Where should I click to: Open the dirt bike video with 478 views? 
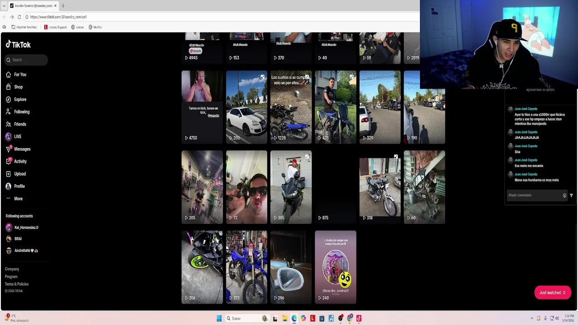pyautogui.click(x=335, y=107)
